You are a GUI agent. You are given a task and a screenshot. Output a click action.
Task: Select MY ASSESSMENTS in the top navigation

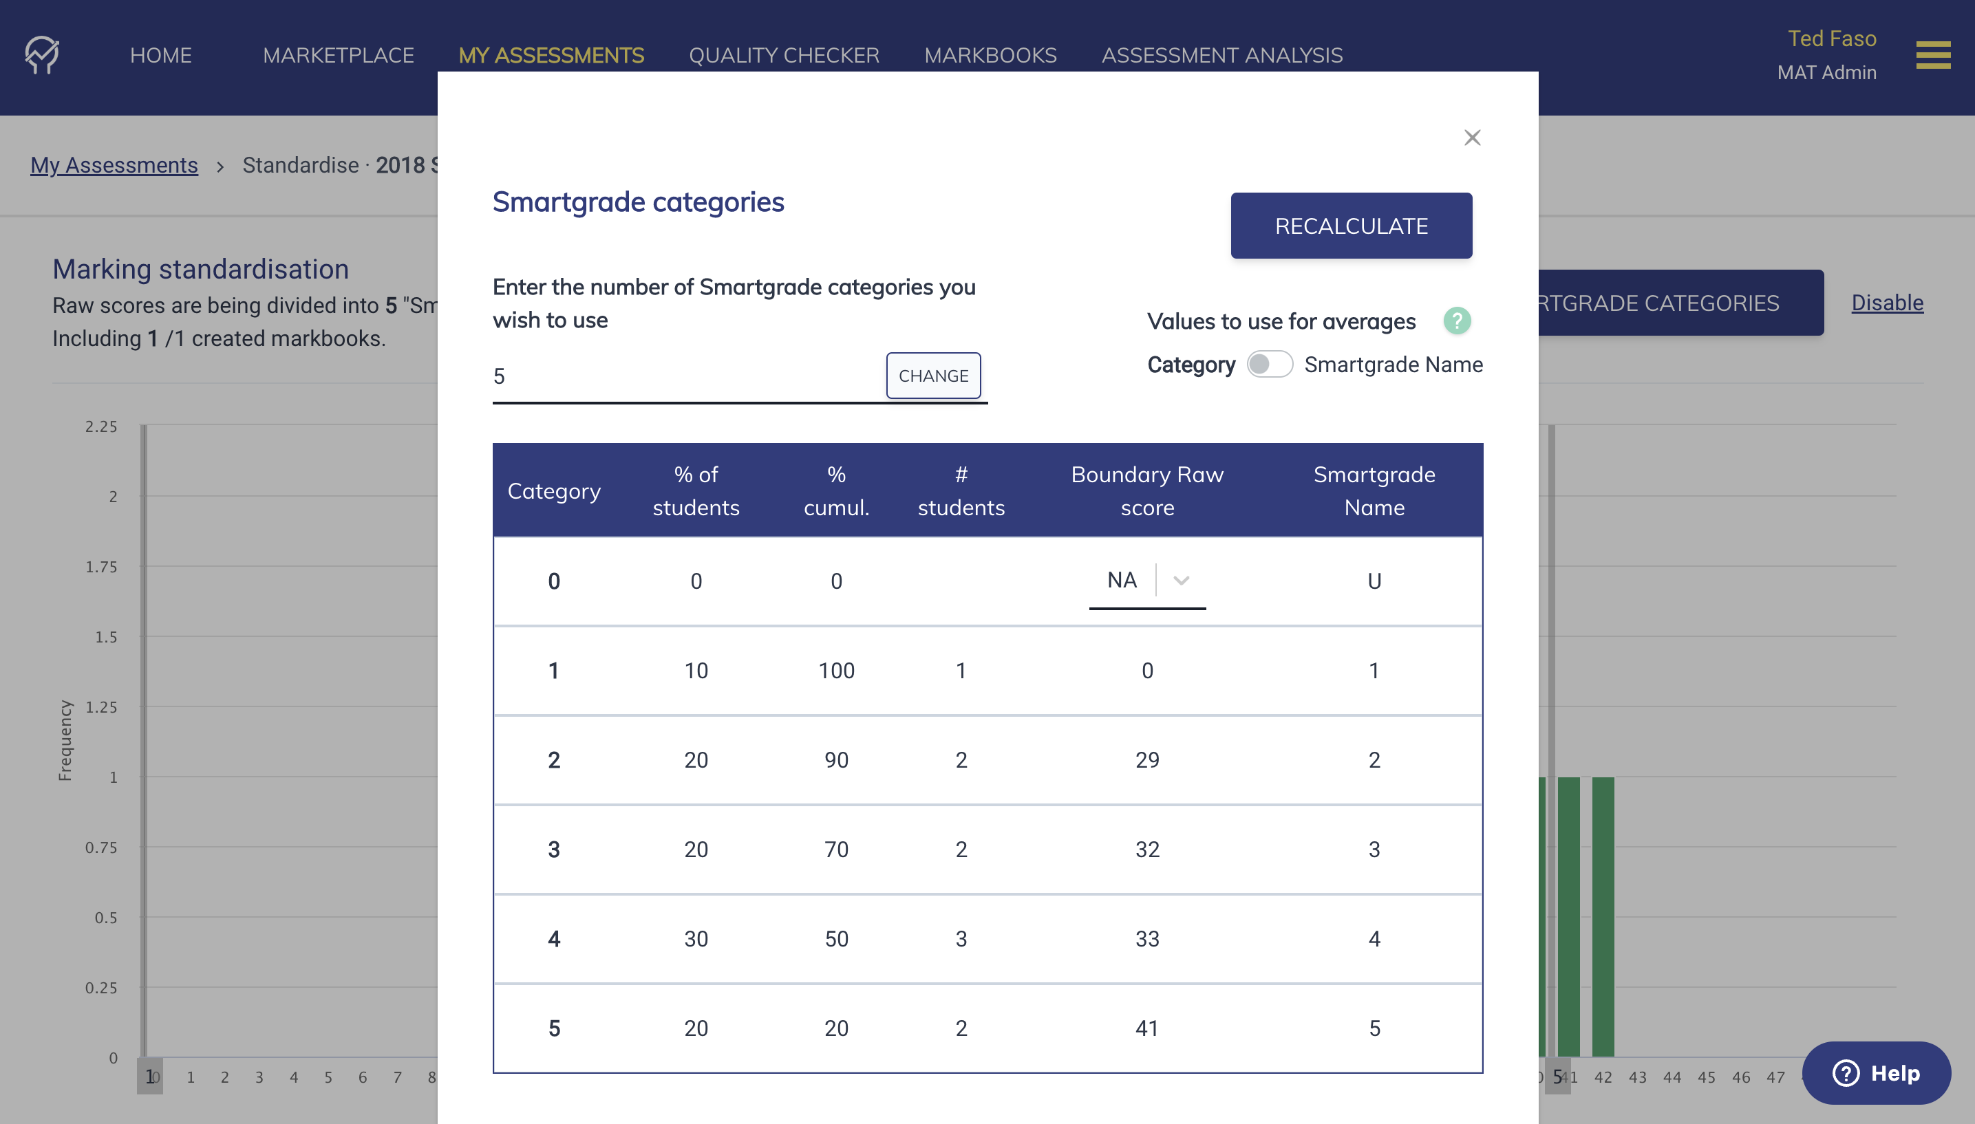tap(552, 54)
